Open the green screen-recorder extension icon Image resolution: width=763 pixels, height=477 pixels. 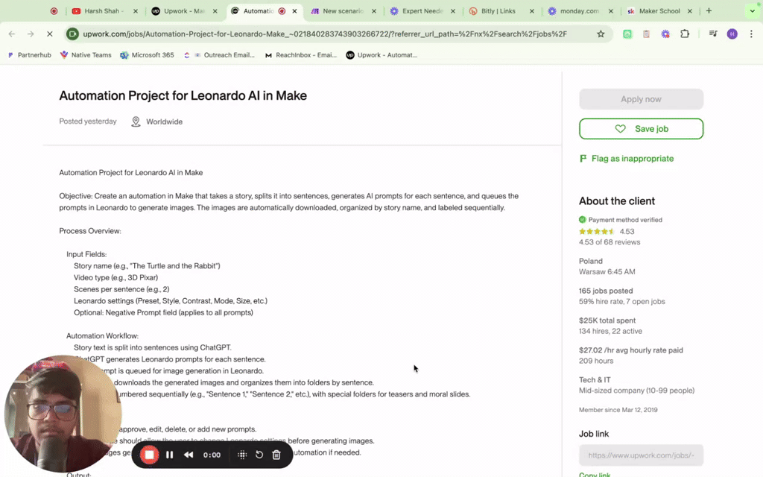point(627,34)
